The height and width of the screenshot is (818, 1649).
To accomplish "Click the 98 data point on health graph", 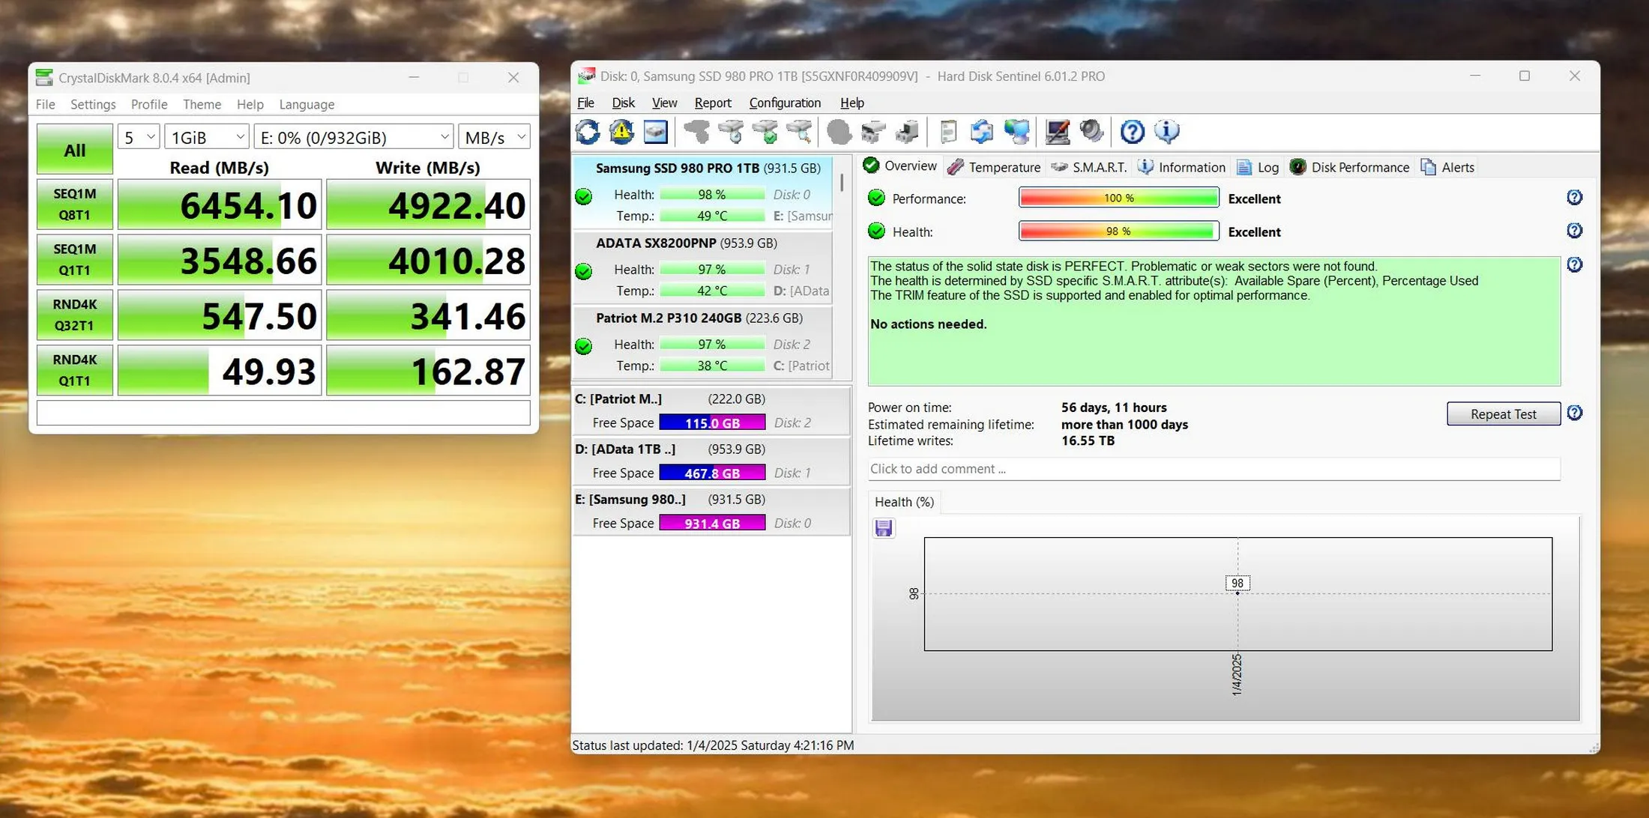I will (1237, 593).
